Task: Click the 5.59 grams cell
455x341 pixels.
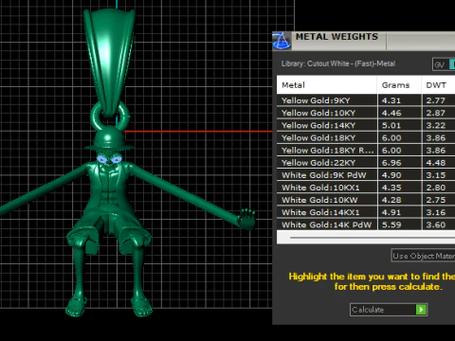Action: (399, 224)
